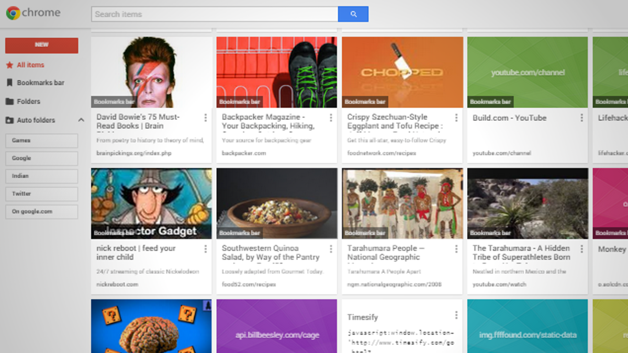This screenshot has height=353, width=628.
Task: Open the Inspector Gadget thumbnail
Action: click(151, 203)
